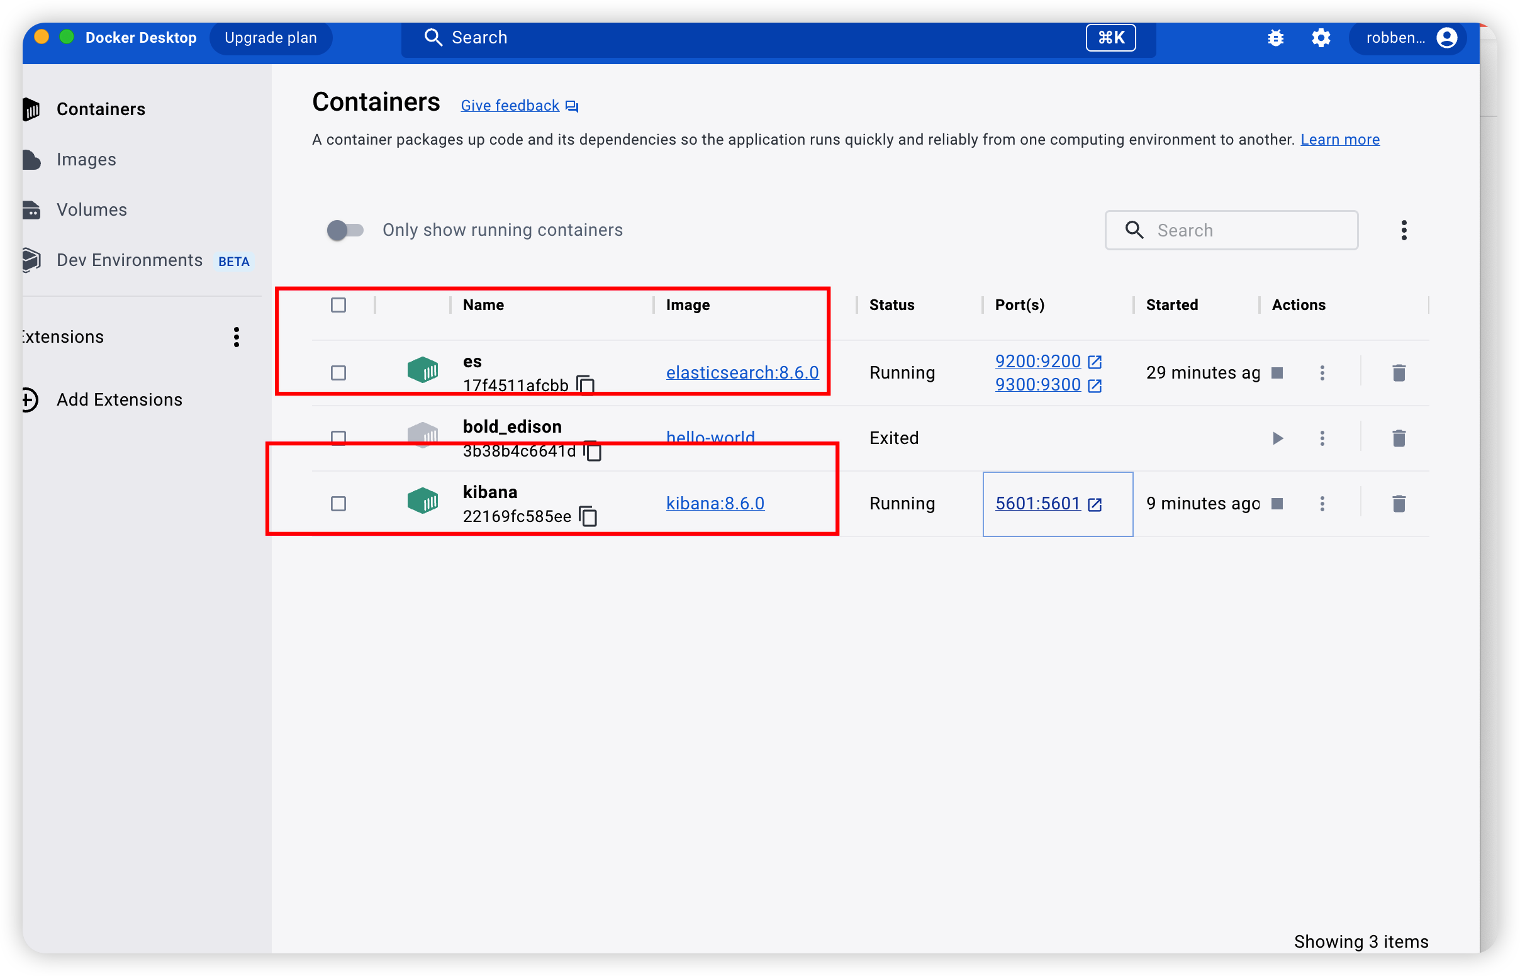This screenshot has height=976, width=1520.
Task: Tick the select-all header checkbox
Action: pyautogui.click(x=338, y=305)
